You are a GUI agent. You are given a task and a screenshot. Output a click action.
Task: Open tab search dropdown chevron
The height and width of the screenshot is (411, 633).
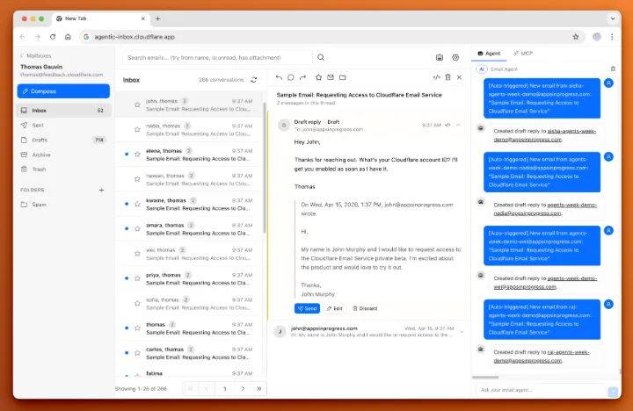[613, 18]
